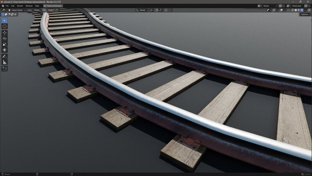Activate the 3D Cursor tool

click(4, 26)
